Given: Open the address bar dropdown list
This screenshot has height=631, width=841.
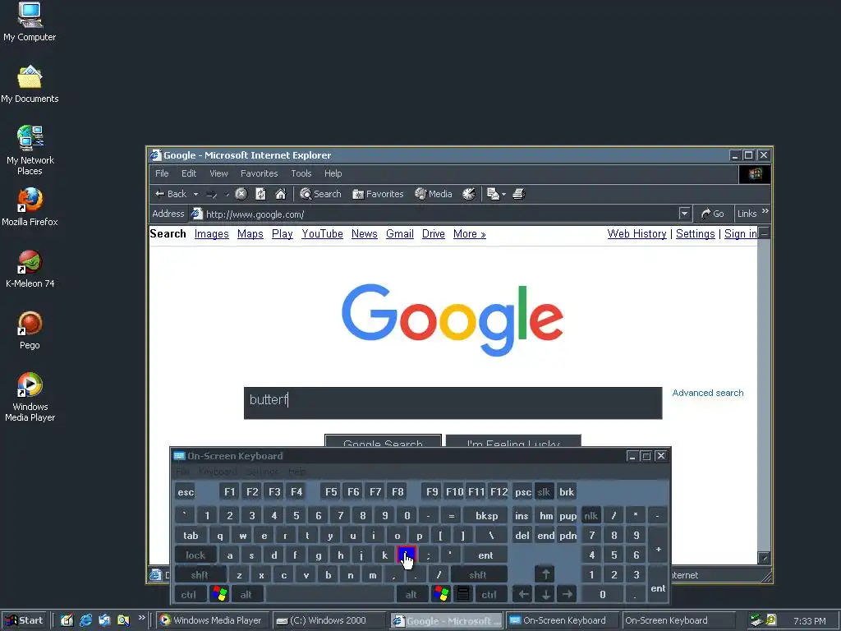Looking at the screenshot, I should (x=684, y=214).
